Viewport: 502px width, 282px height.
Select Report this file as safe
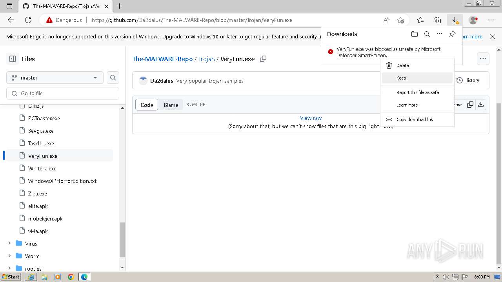(417, 92)
